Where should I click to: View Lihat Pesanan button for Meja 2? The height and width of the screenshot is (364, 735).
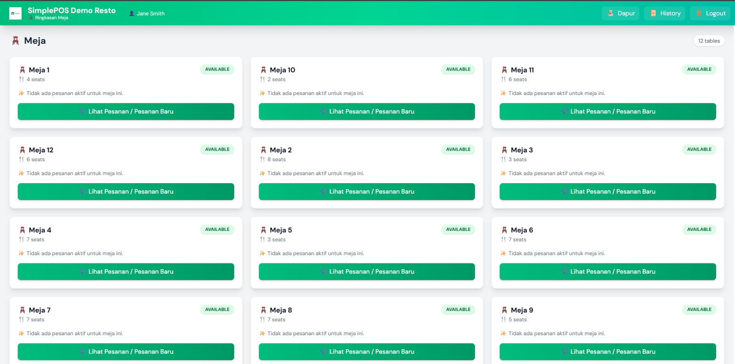pyautogui.click(x=367, y=191)
